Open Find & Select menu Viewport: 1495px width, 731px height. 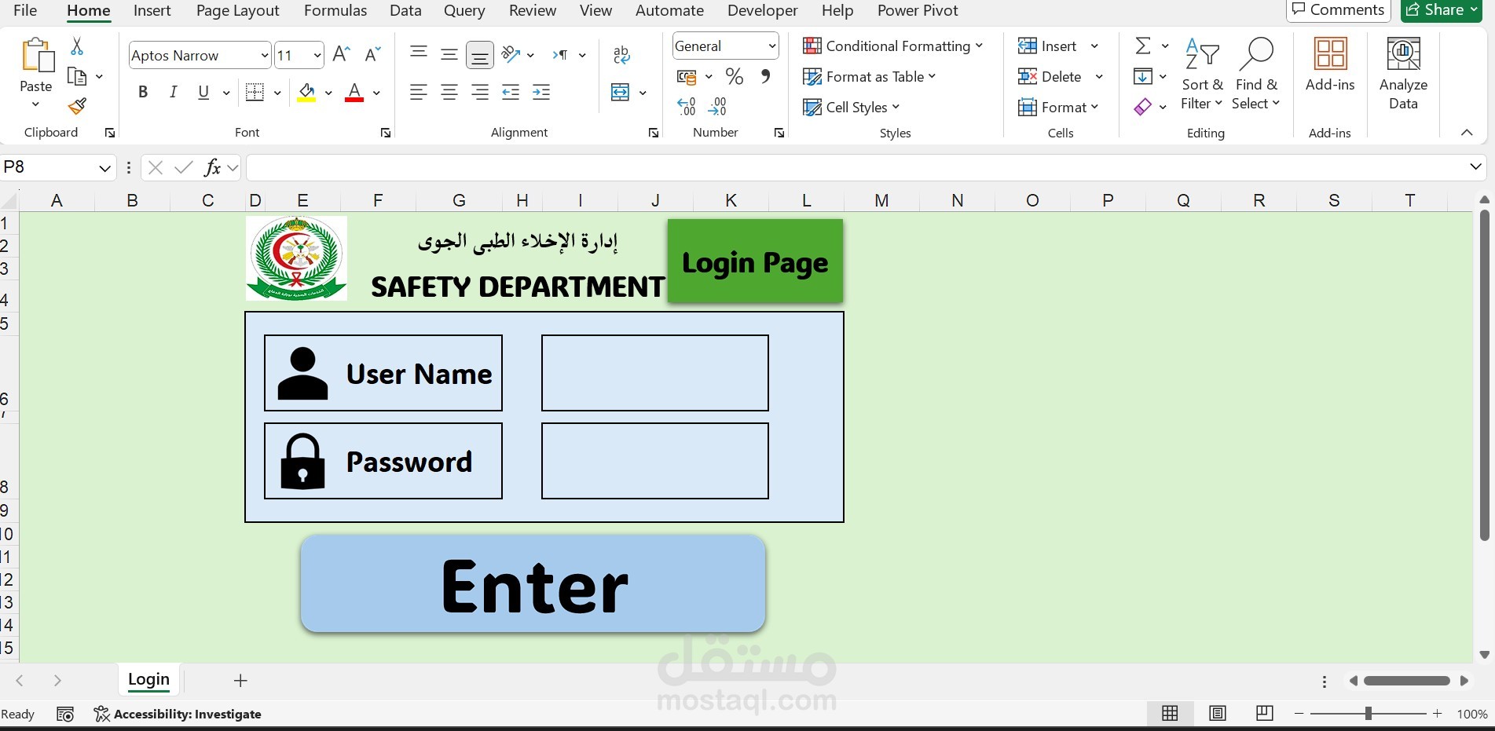click(x=1255, y=75)
